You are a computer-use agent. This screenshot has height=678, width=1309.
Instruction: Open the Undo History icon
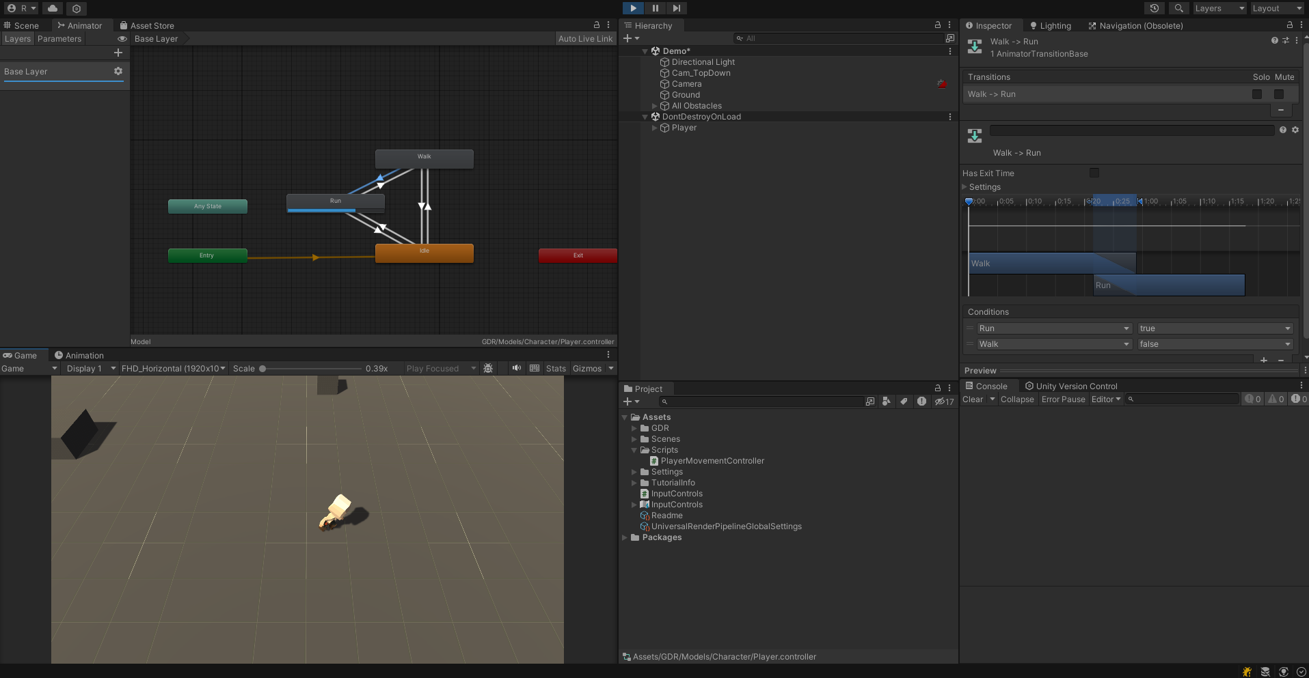coord(1154,8)
